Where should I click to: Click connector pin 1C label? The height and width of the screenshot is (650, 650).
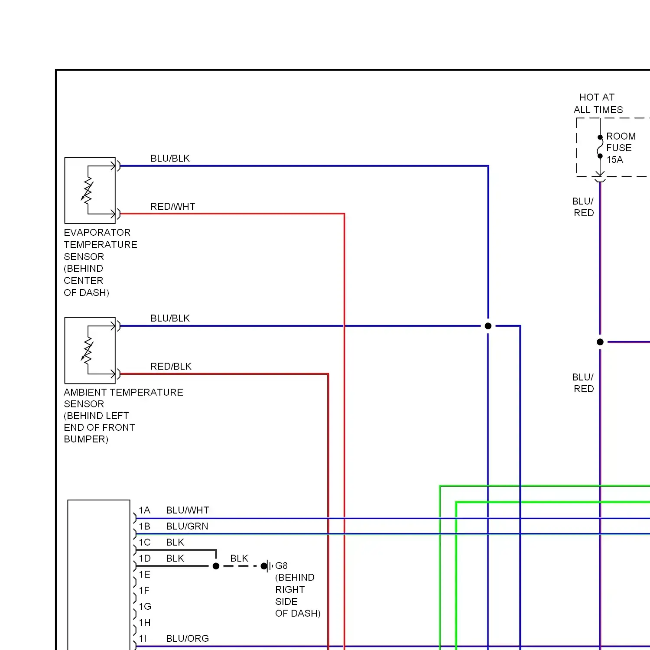click(x=144, y=542)
